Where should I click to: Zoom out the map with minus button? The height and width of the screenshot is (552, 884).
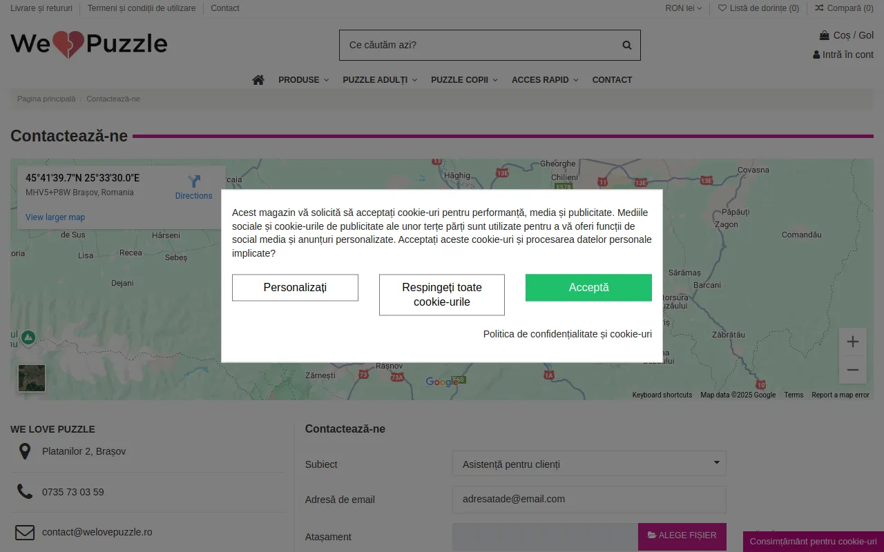point(853,370)
